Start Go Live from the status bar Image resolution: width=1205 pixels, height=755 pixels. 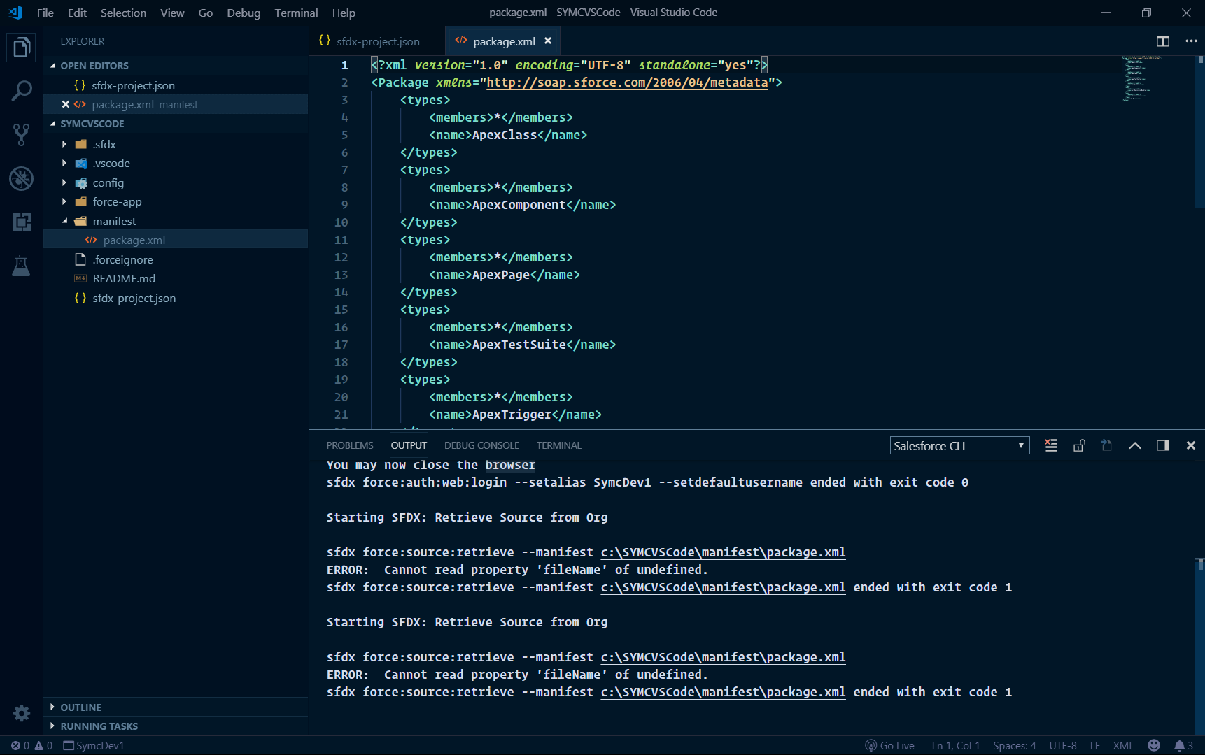[x=889, y=745]
